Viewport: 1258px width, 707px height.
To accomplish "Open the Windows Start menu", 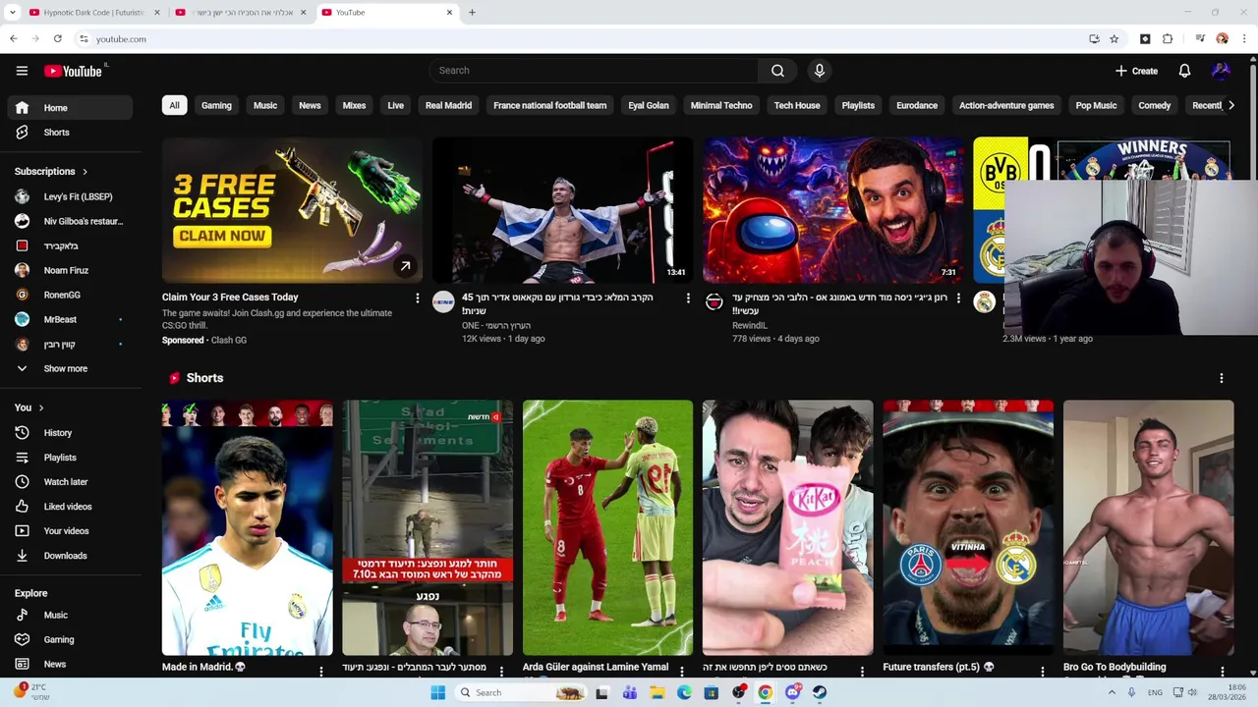I will tap(437, 692).
